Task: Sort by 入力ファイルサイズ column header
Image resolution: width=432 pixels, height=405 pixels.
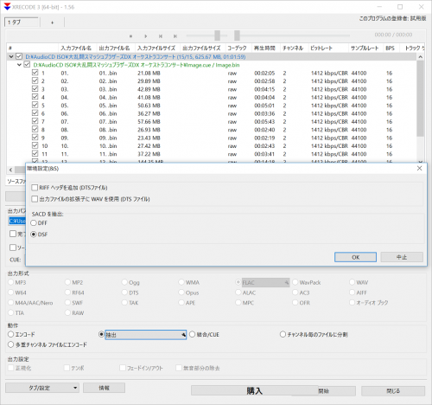Action: [x=156, y=48]
